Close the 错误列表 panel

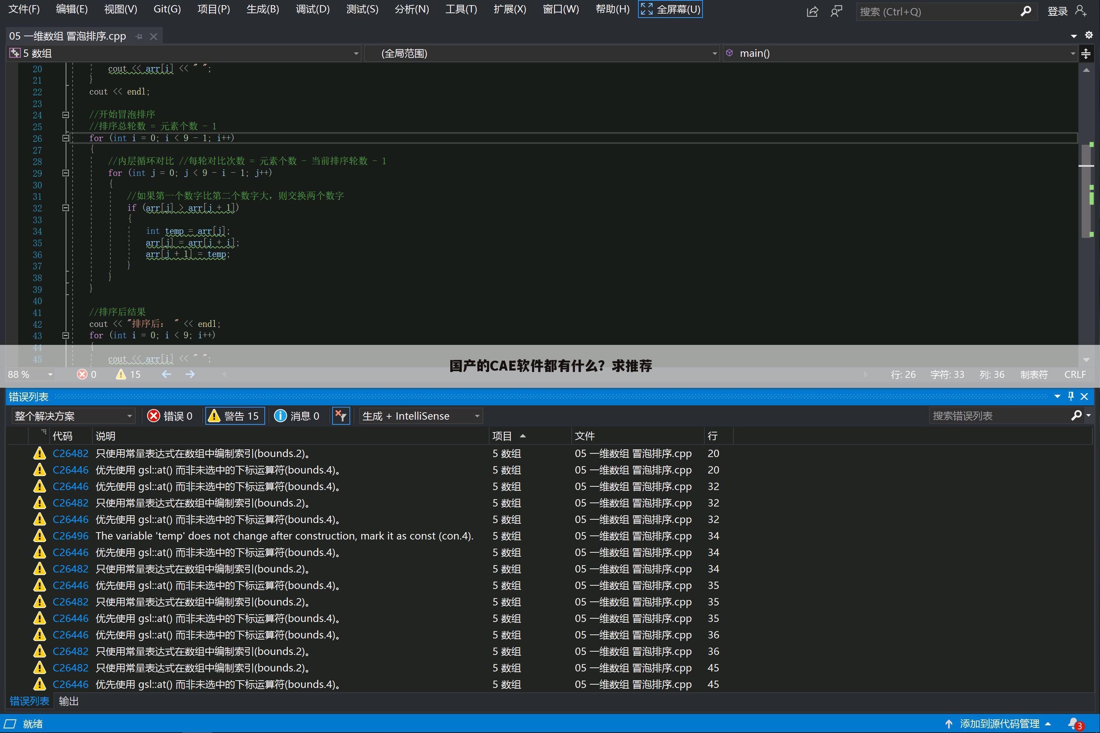click(x=1085, y=397)
